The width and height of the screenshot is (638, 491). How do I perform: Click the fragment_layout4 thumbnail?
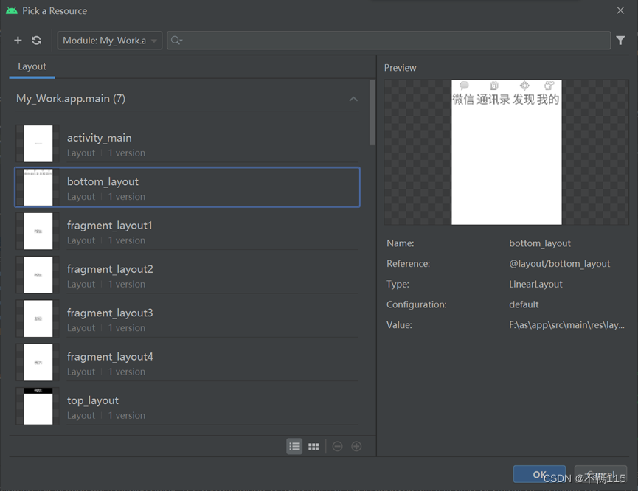[38, 363]
